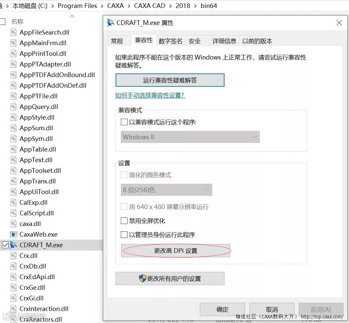Expand breadcrumb arrow after Program Files

[102, 6]
